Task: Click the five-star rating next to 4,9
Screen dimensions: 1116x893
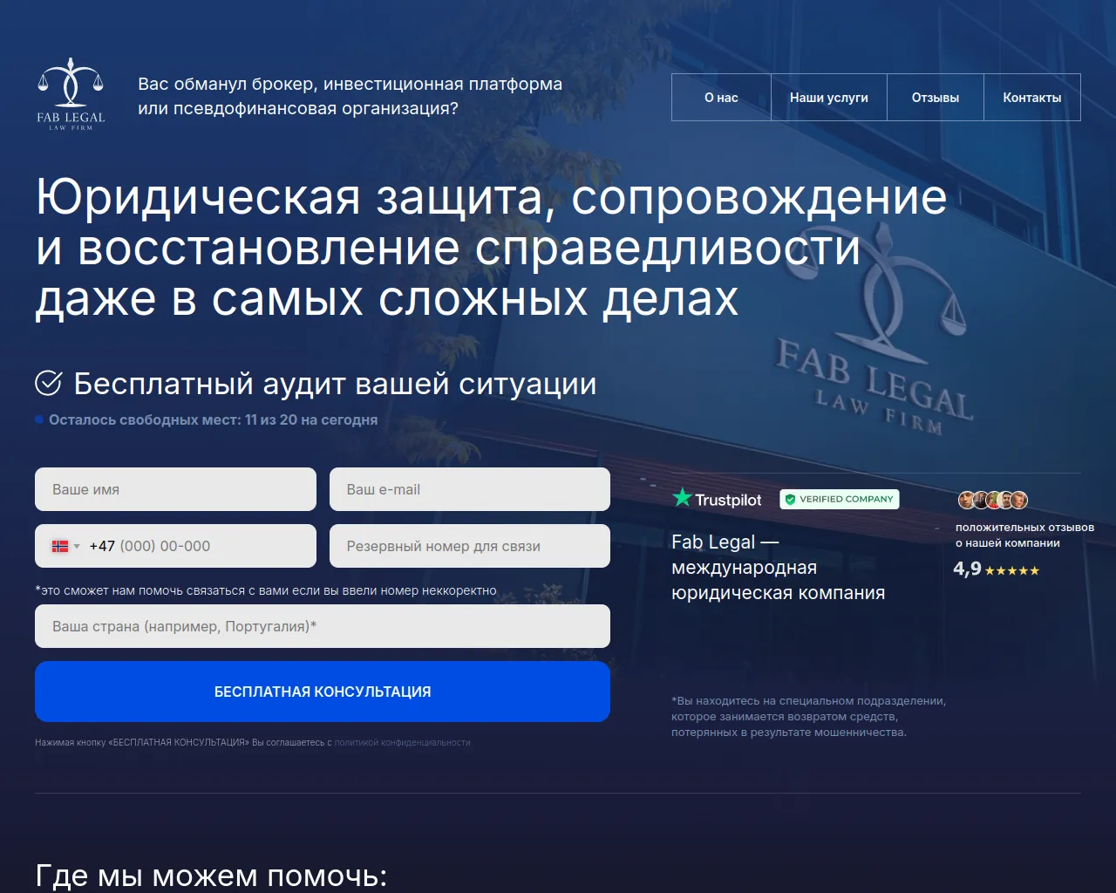Action: point(1012,571)
